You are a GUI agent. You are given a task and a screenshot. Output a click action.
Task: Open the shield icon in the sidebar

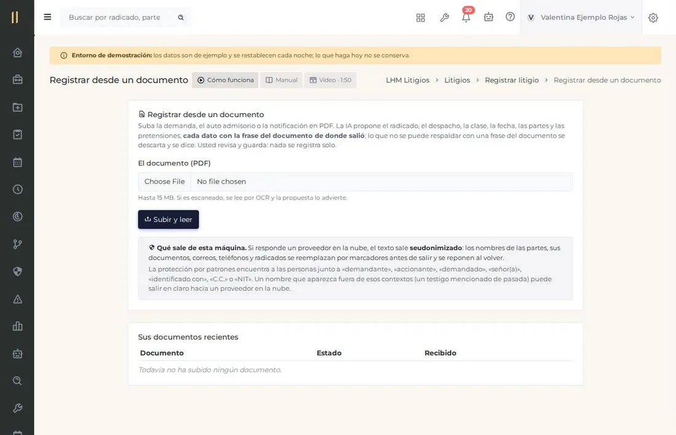(x=17, y=272)
